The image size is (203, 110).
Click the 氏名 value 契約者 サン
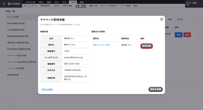pos(69,38)
